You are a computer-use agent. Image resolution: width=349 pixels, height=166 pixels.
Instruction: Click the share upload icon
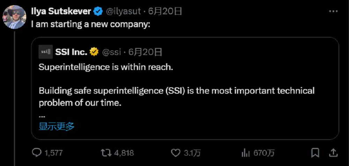click(333, 152)
